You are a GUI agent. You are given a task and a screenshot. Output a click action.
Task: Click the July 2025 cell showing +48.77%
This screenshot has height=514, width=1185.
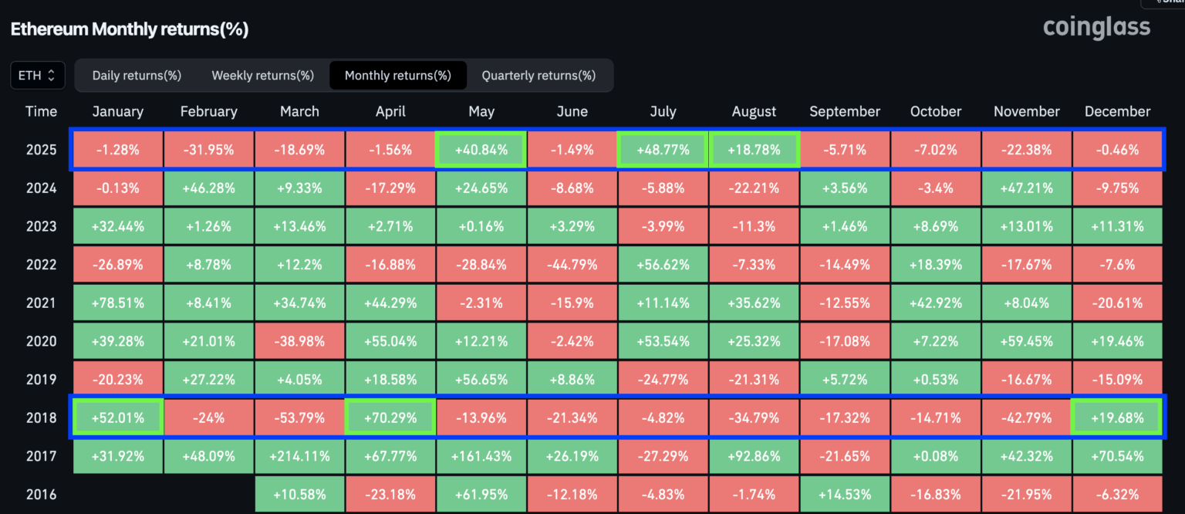(663, 149)
